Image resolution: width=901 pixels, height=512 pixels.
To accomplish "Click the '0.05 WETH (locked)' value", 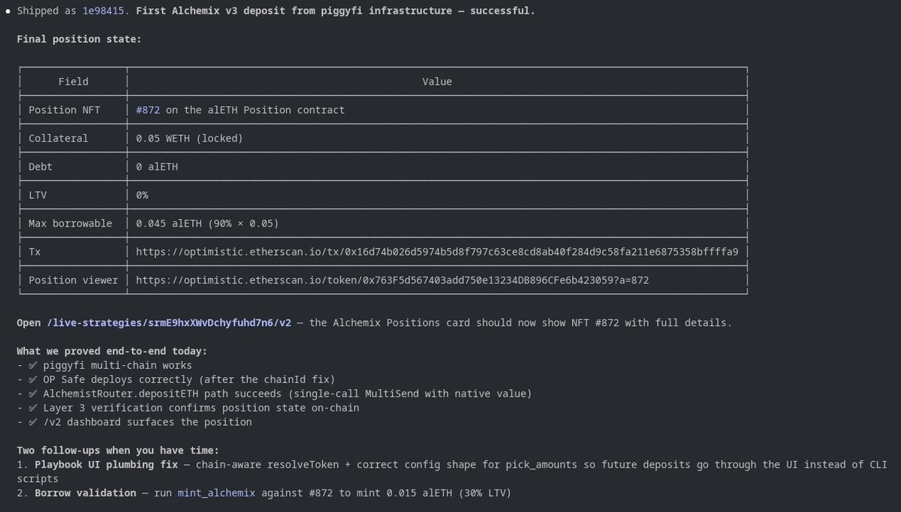I will (189, 139).
